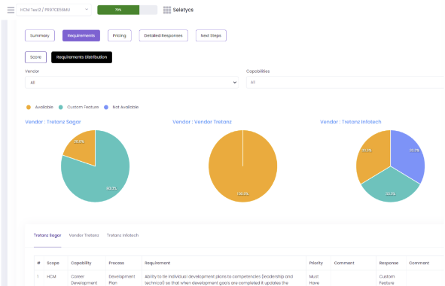Switch to the Pricing tab
The image size is (445, 286).
120,35
